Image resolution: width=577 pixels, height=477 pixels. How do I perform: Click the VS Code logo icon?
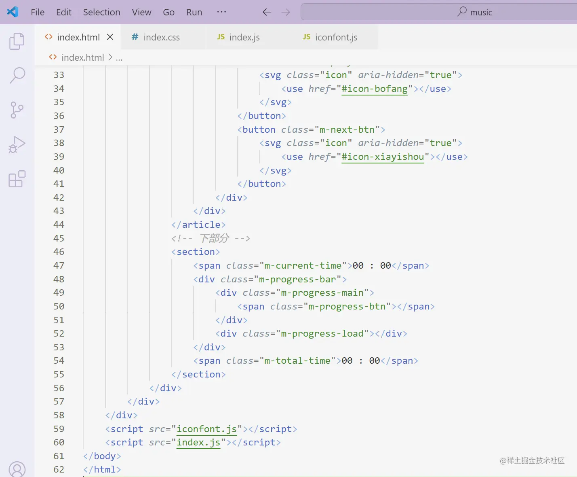click(13, 12)
